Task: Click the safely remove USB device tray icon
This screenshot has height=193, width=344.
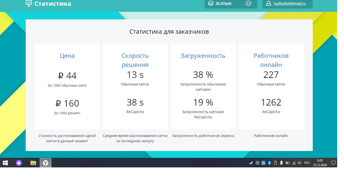Action: click(275, 163)
